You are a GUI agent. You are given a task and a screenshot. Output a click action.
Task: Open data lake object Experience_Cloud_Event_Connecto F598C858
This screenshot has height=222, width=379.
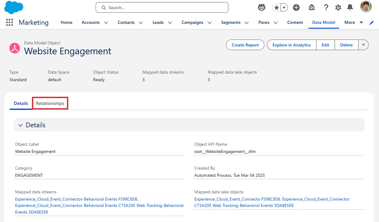[x=237, y=199]
